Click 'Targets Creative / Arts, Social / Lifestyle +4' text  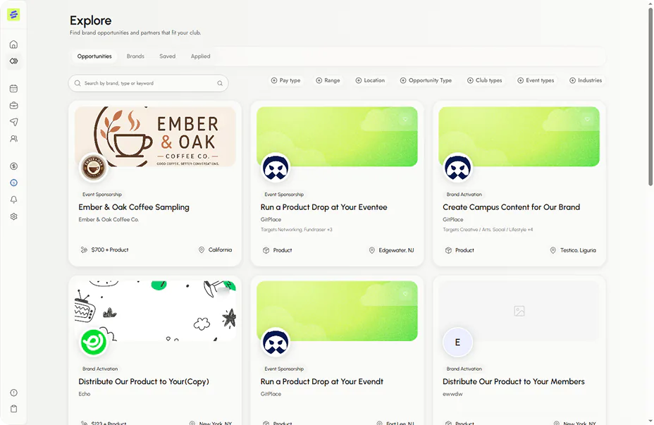488,229
